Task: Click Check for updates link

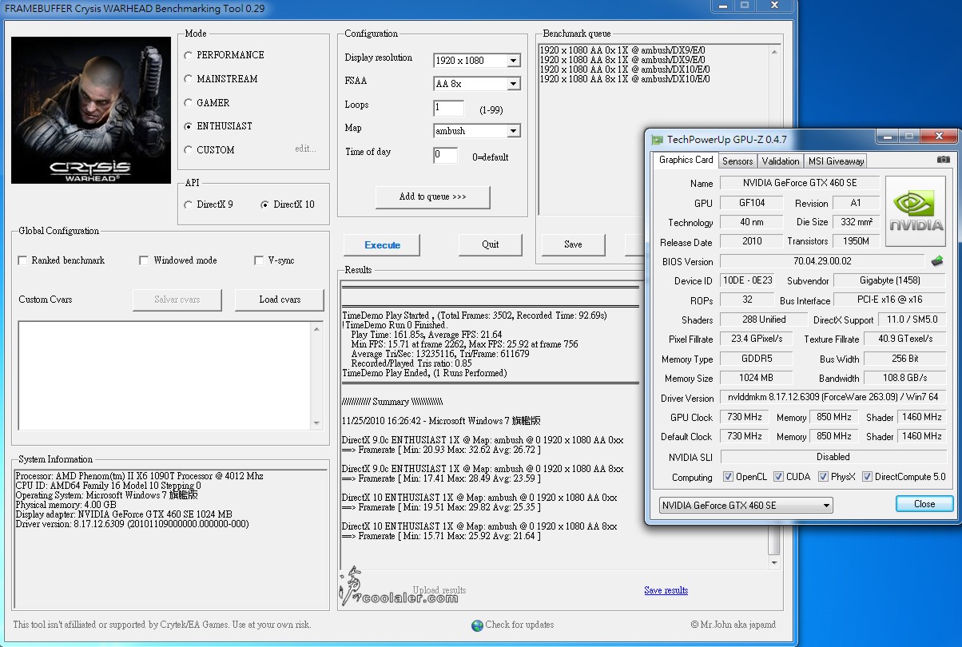Action: 519,625
